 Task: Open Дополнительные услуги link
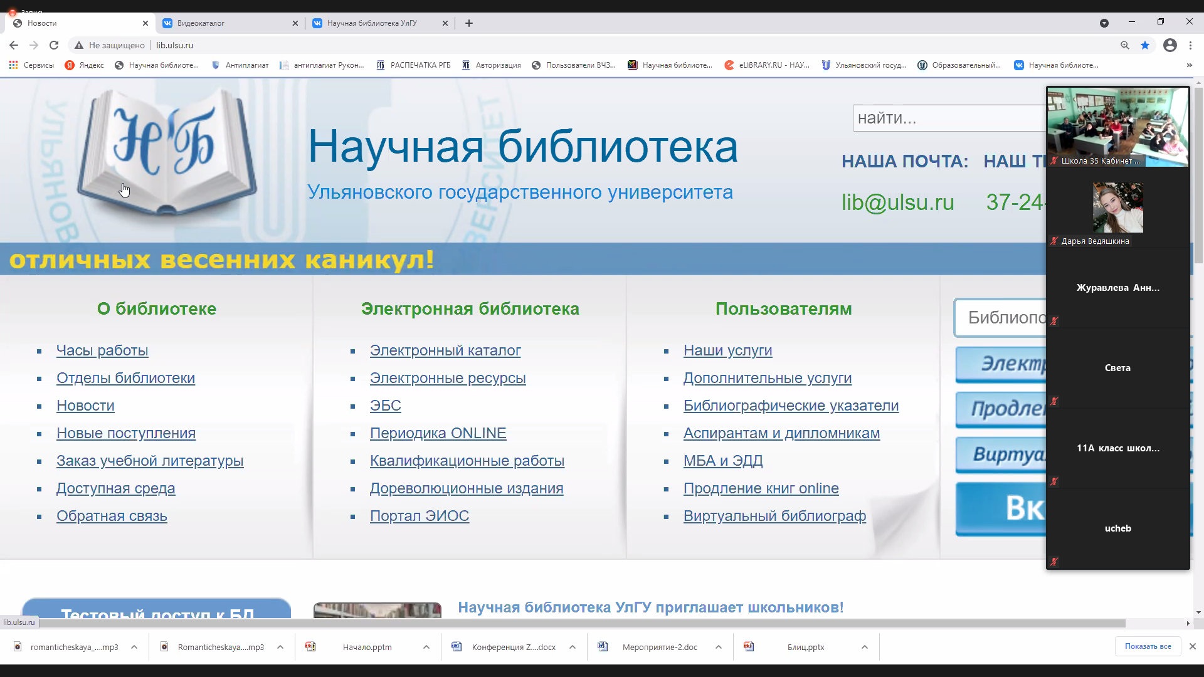768,378
